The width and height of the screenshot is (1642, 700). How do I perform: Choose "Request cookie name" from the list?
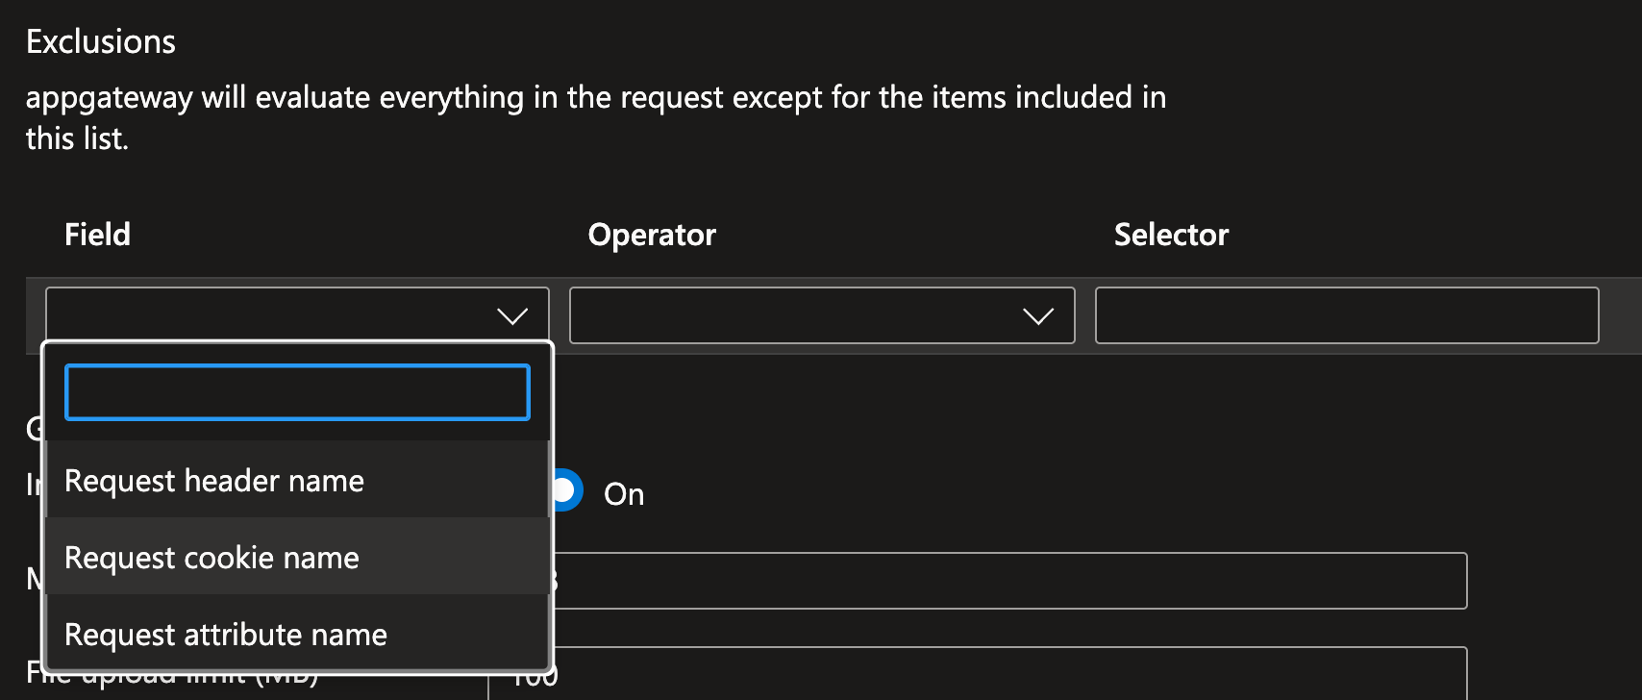point(211,558)
